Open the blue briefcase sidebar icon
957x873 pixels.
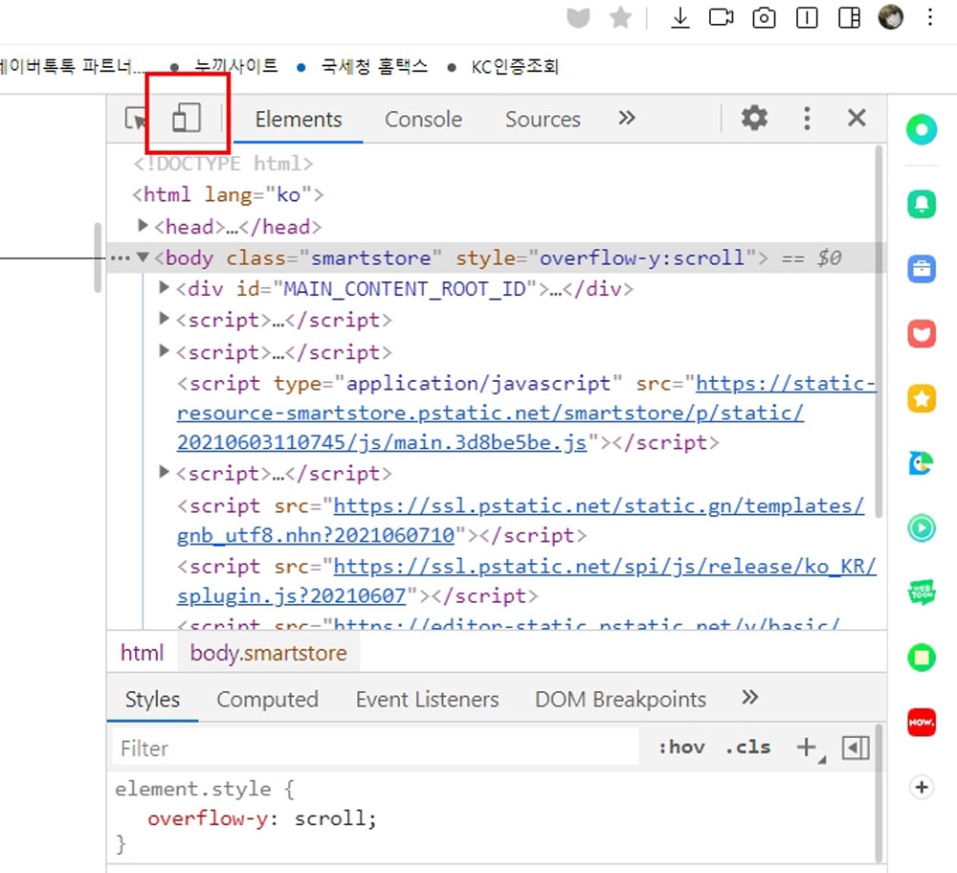point(922,269)
